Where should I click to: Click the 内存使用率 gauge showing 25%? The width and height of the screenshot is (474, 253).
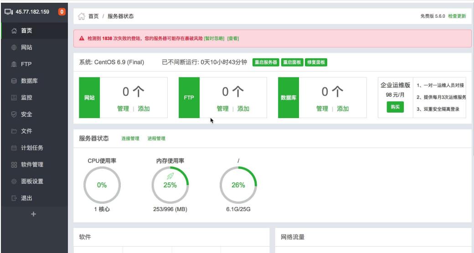point(170,185)
